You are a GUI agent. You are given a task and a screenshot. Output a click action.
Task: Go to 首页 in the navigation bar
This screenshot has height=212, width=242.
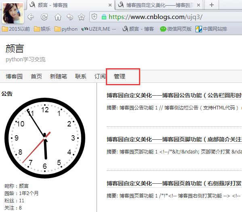(36, 76)
